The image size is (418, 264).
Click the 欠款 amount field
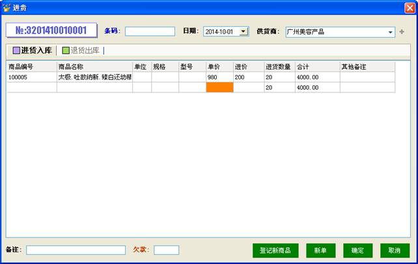(x=166, y=250)
